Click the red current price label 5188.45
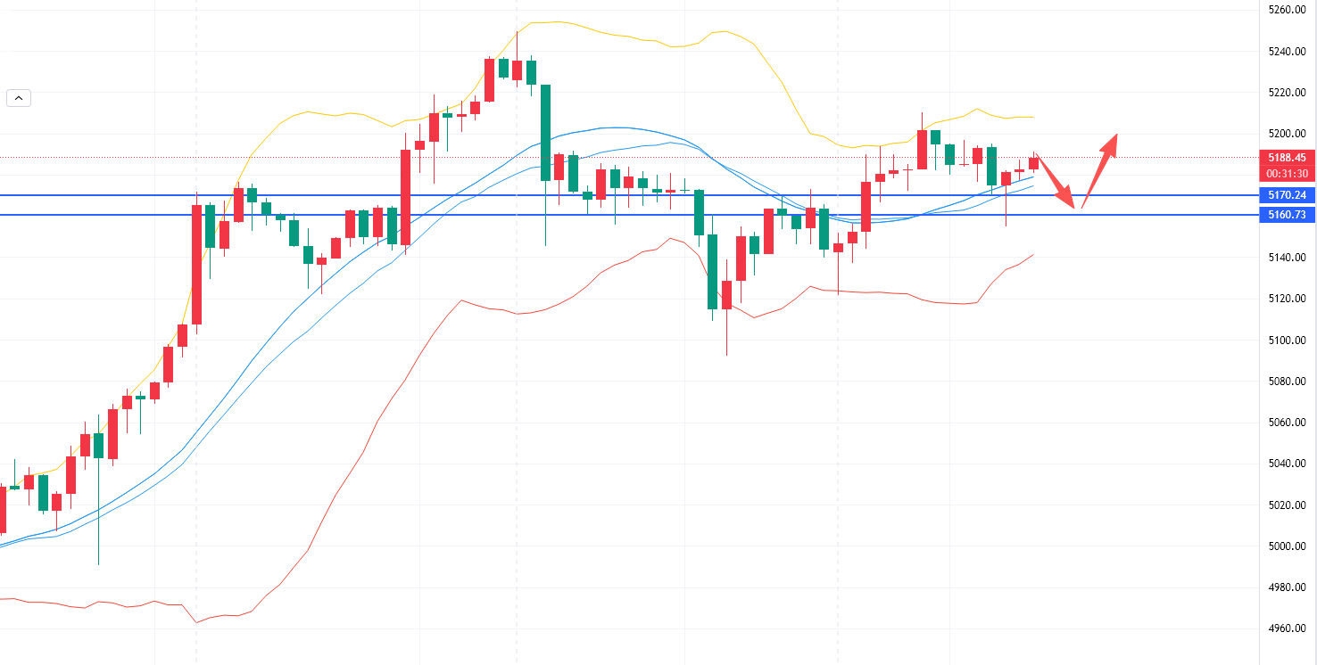The image size is (1317, 665). coord(1287,157)
